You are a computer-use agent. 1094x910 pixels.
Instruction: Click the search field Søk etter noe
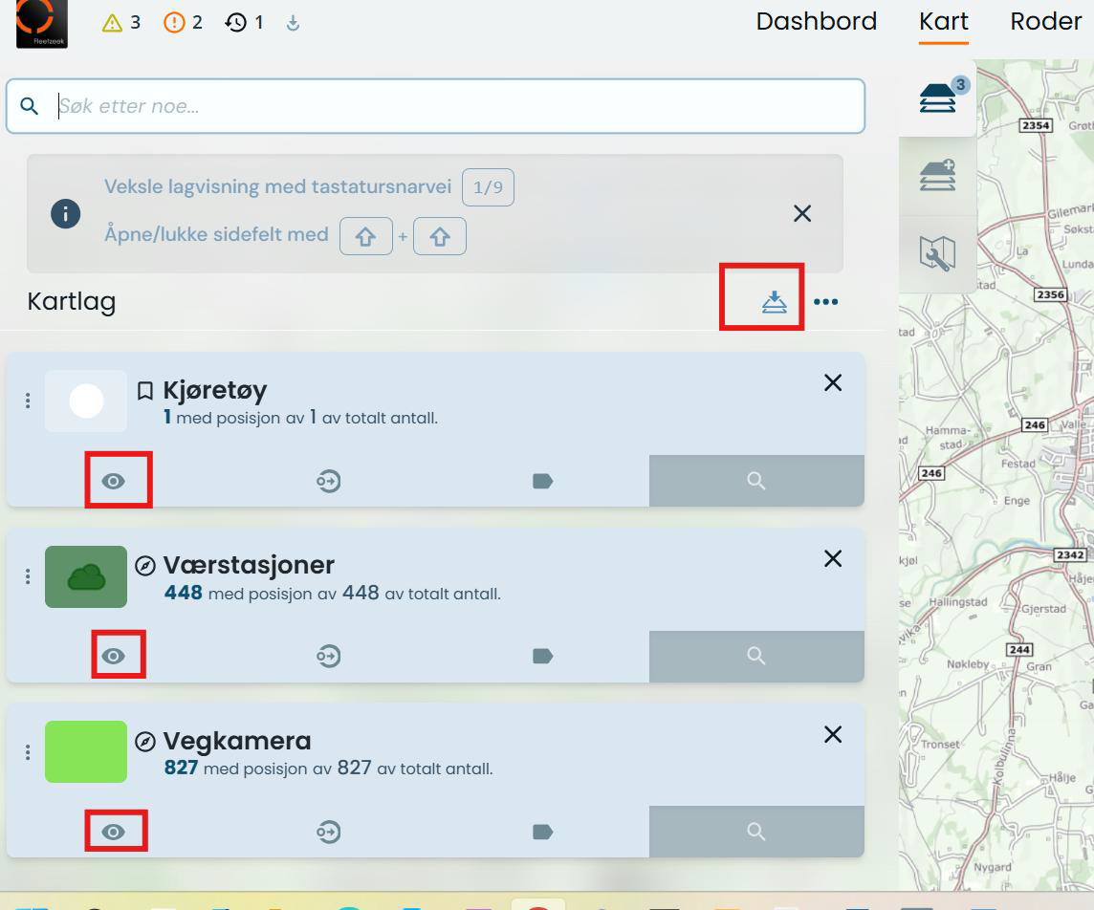click(x=435, y=106)
